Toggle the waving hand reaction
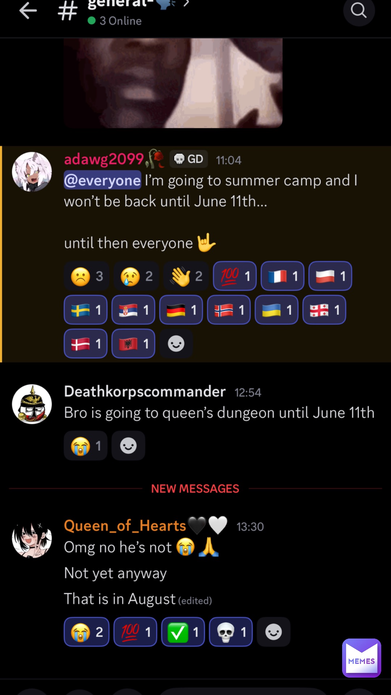Viewport: 391px width, 695px height. click(186, 276)
